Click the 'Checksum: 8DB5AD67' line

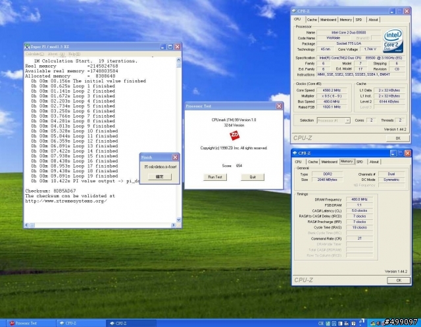(51, 191)
